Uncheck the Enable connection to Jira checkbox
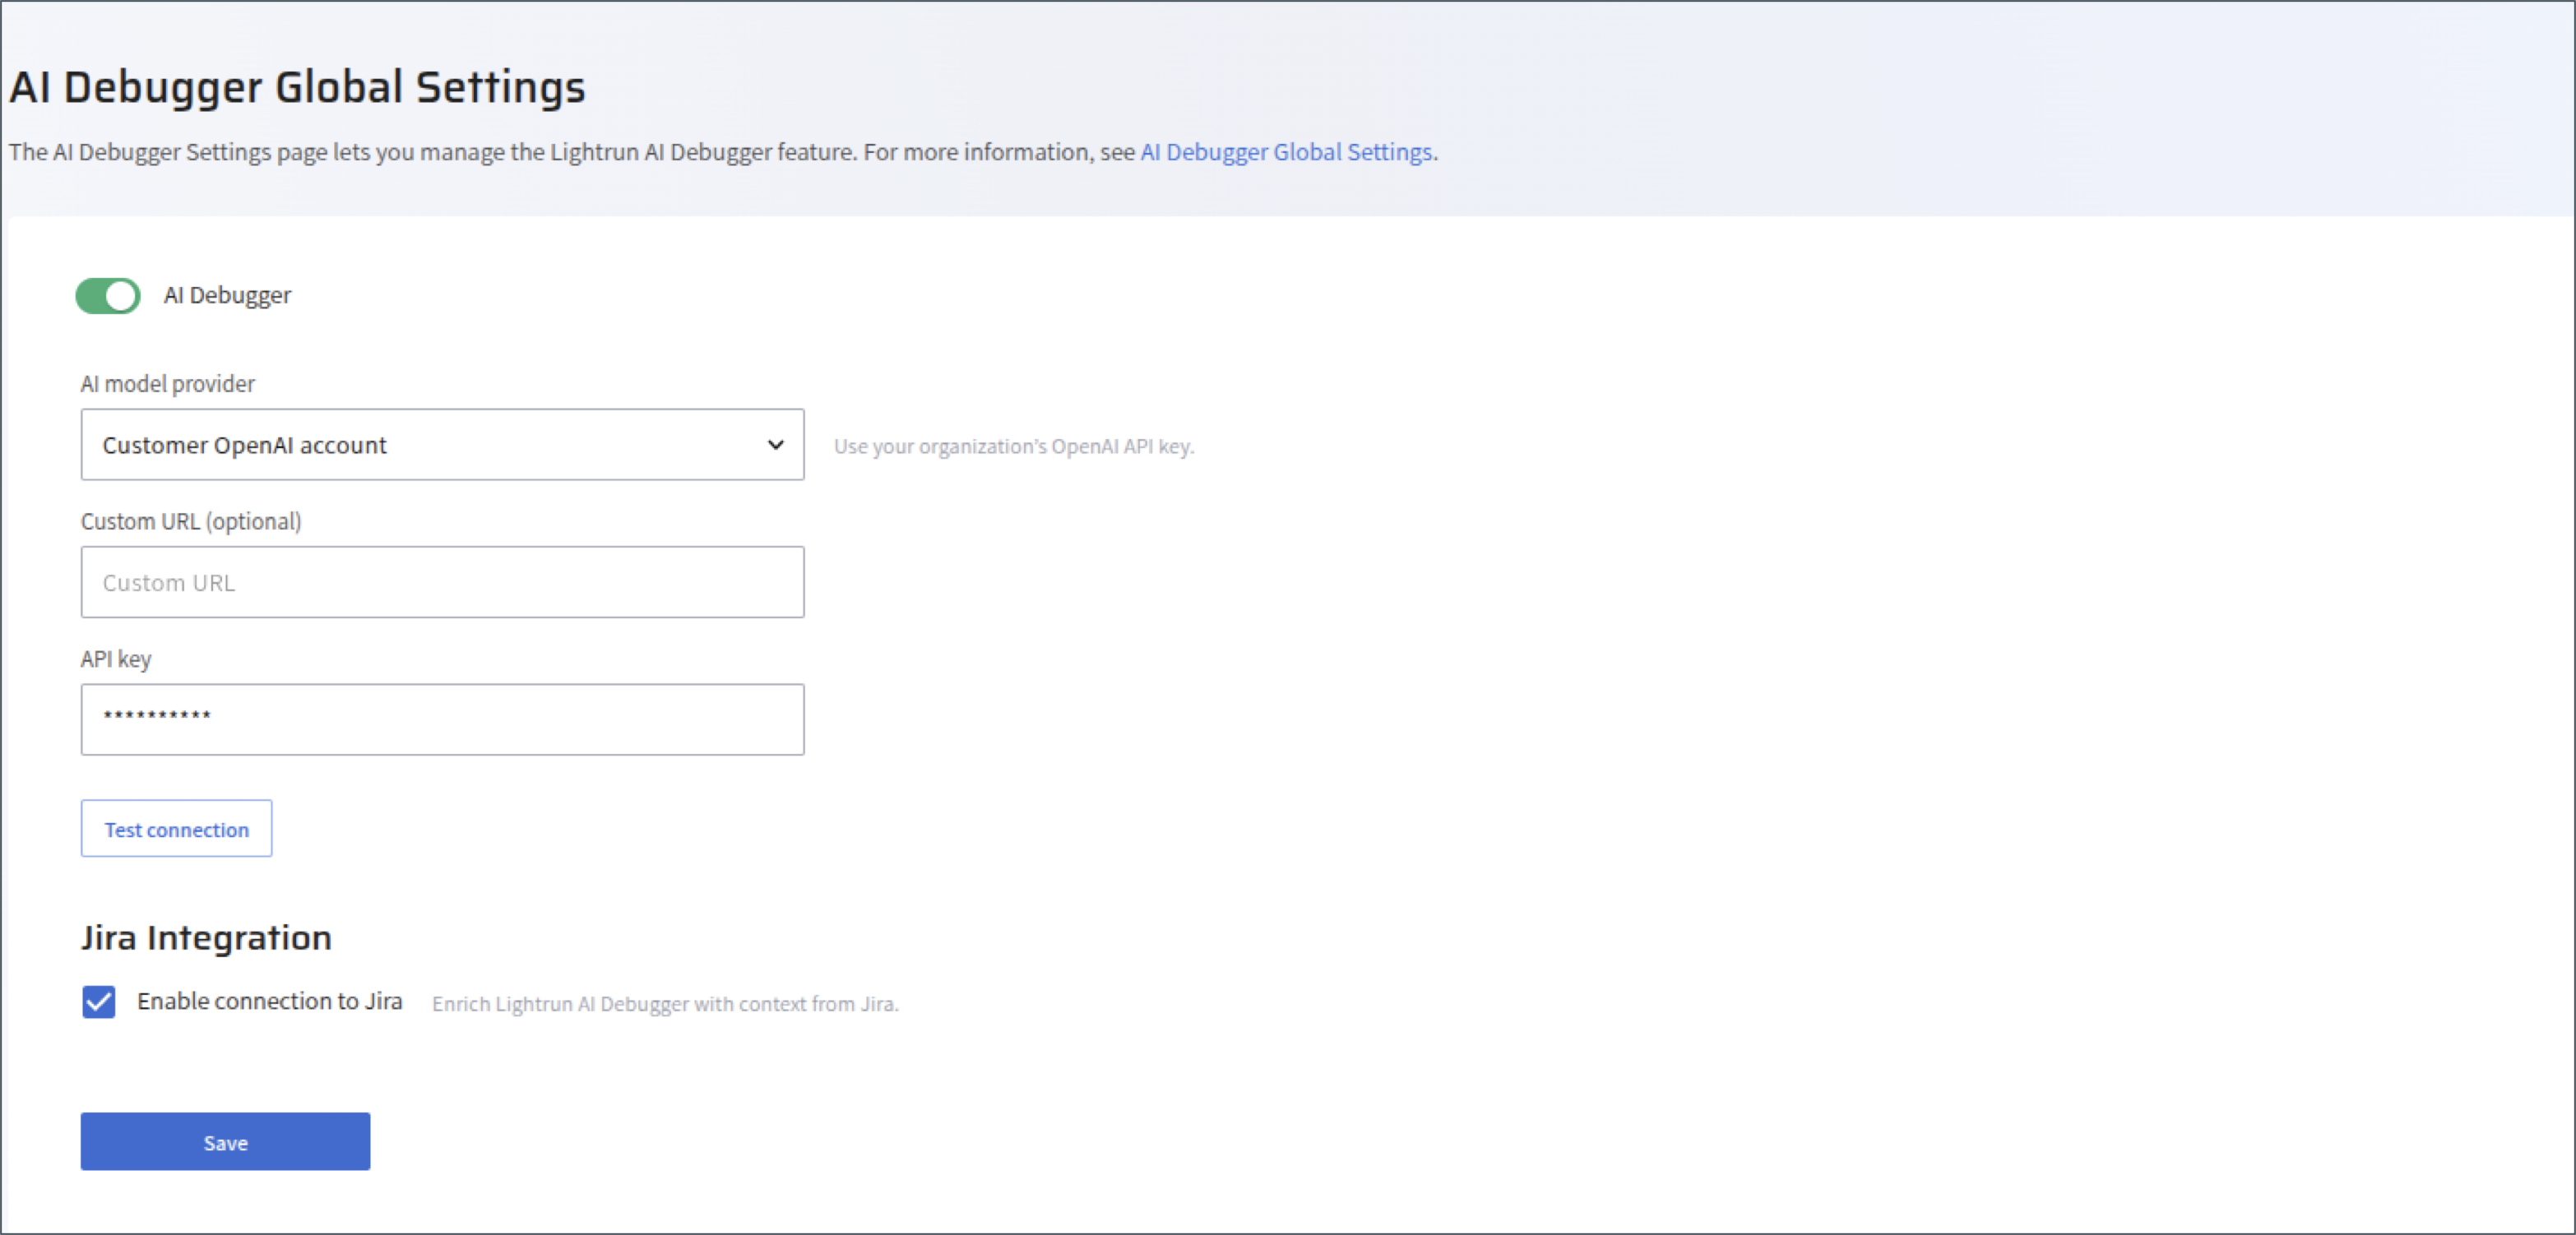The height and width of the screenshot is (1235, 2576). pos(99,1001)
